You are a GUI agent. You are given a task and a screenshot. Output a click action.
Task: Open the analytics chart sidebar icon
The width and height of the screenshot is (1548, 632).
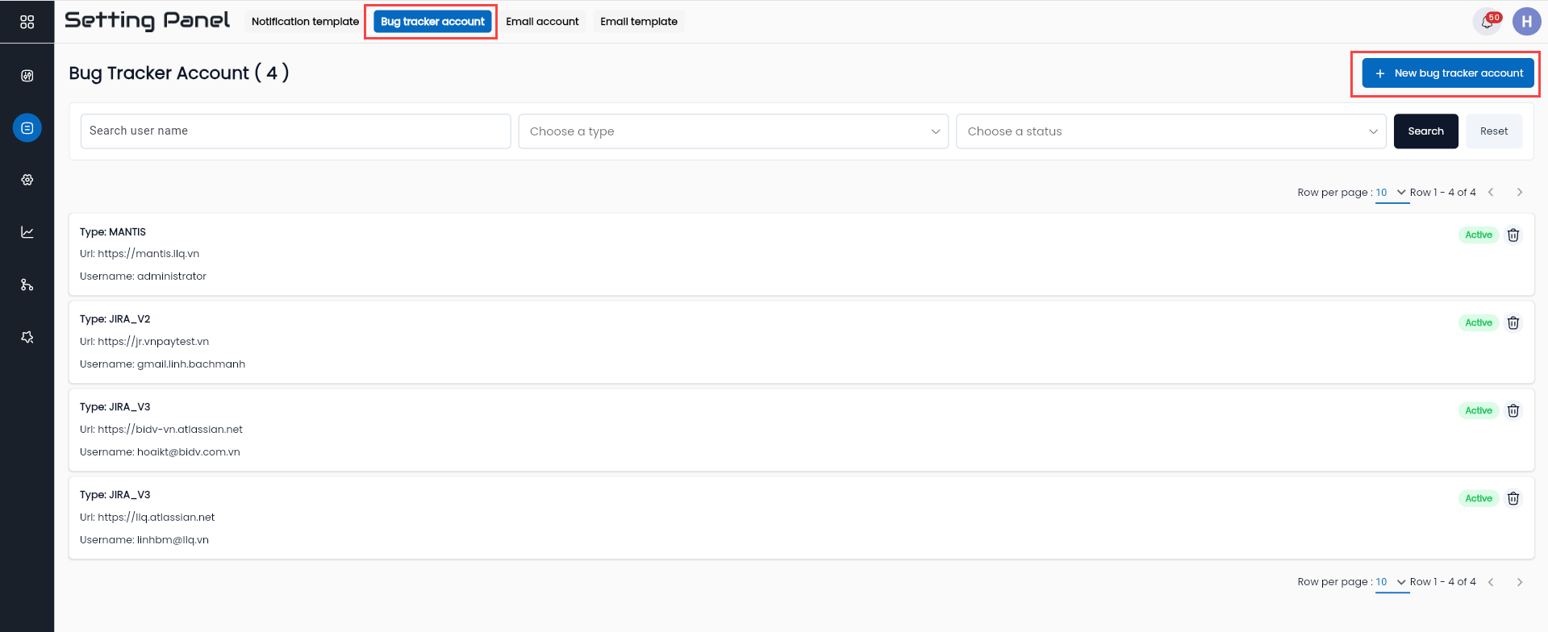(x=27, y=232)
